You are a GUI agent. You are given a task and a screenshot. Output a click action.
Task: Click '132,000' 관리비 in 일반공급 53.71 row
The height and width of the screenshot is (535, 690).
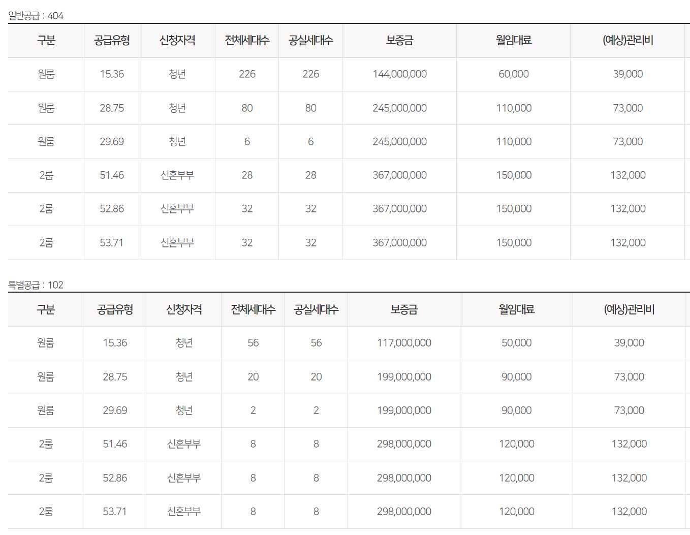[628, 243]
